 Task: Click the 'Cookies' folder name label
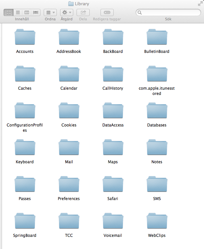pos(69,125)
